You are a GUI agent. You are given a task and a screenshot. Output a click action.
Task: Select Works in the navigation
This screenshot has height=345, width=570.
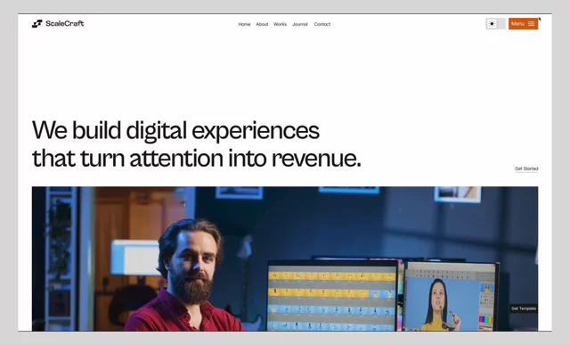click(x=280, y=24)
